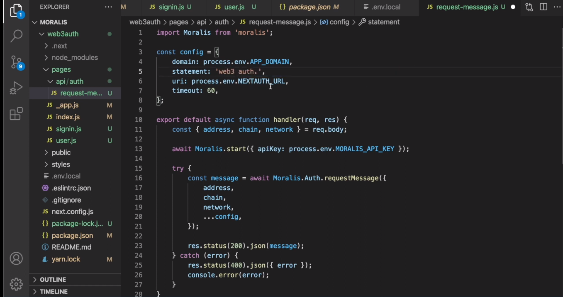Open the Explorer view in activity bar
The width and height of the screenshot is (563, 297).
tap(16, 10)
